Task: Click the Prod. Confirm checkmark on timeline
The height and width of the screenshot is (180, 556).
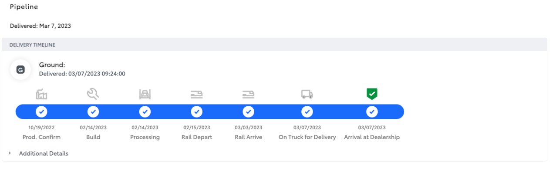Action: click(41, 112)
